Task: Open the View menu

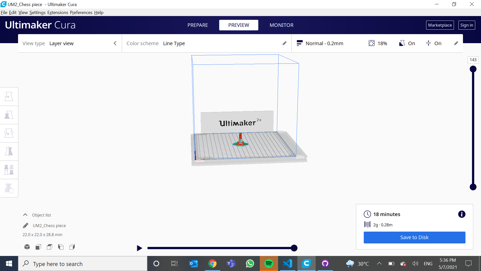Action: pos(23,13)
